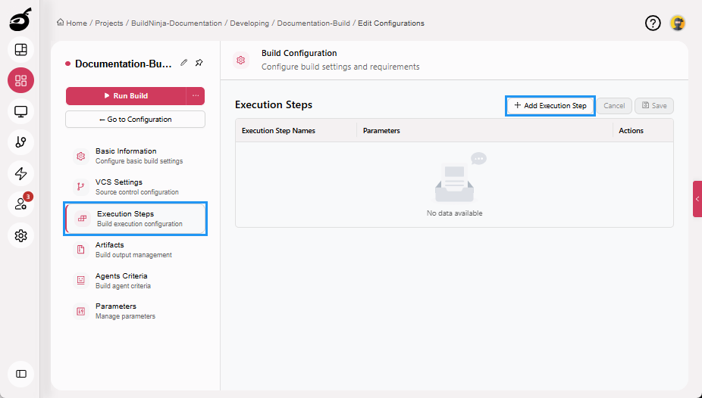Open Basic Information section
Viewport: 702px width, 398px height.
(135, 156)
